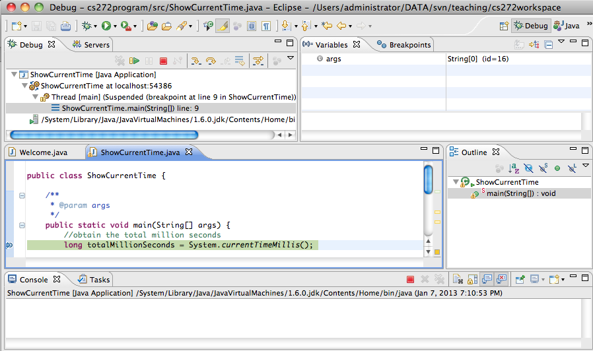Switch to the Java perspective

(x=566, y=26)
